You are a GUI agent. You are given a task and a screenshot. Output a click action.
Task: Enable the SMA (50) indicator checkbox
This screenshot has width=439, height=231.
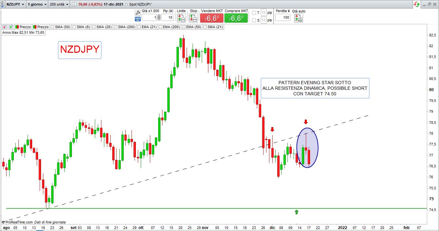click(x=52, y=27)
